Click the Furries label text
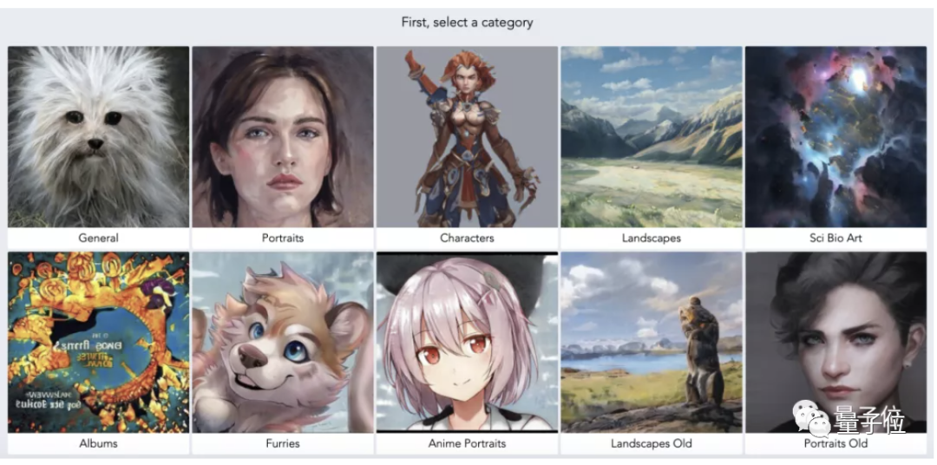 click(x=283, y=443)
